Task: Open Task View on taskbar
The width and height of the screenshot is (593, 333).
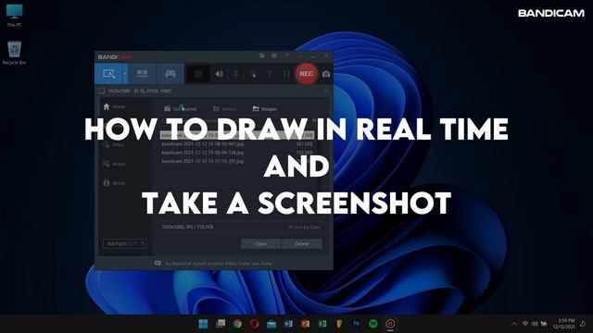Action: point(221,324)
